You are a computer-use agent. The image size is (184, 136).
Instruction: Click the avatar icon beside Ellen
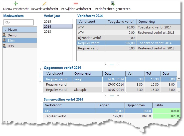point(4,41)
